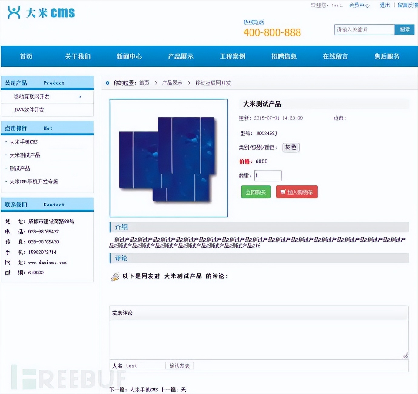
Task: Click the 立即购买 green button
Action: [x=256, y=192]
